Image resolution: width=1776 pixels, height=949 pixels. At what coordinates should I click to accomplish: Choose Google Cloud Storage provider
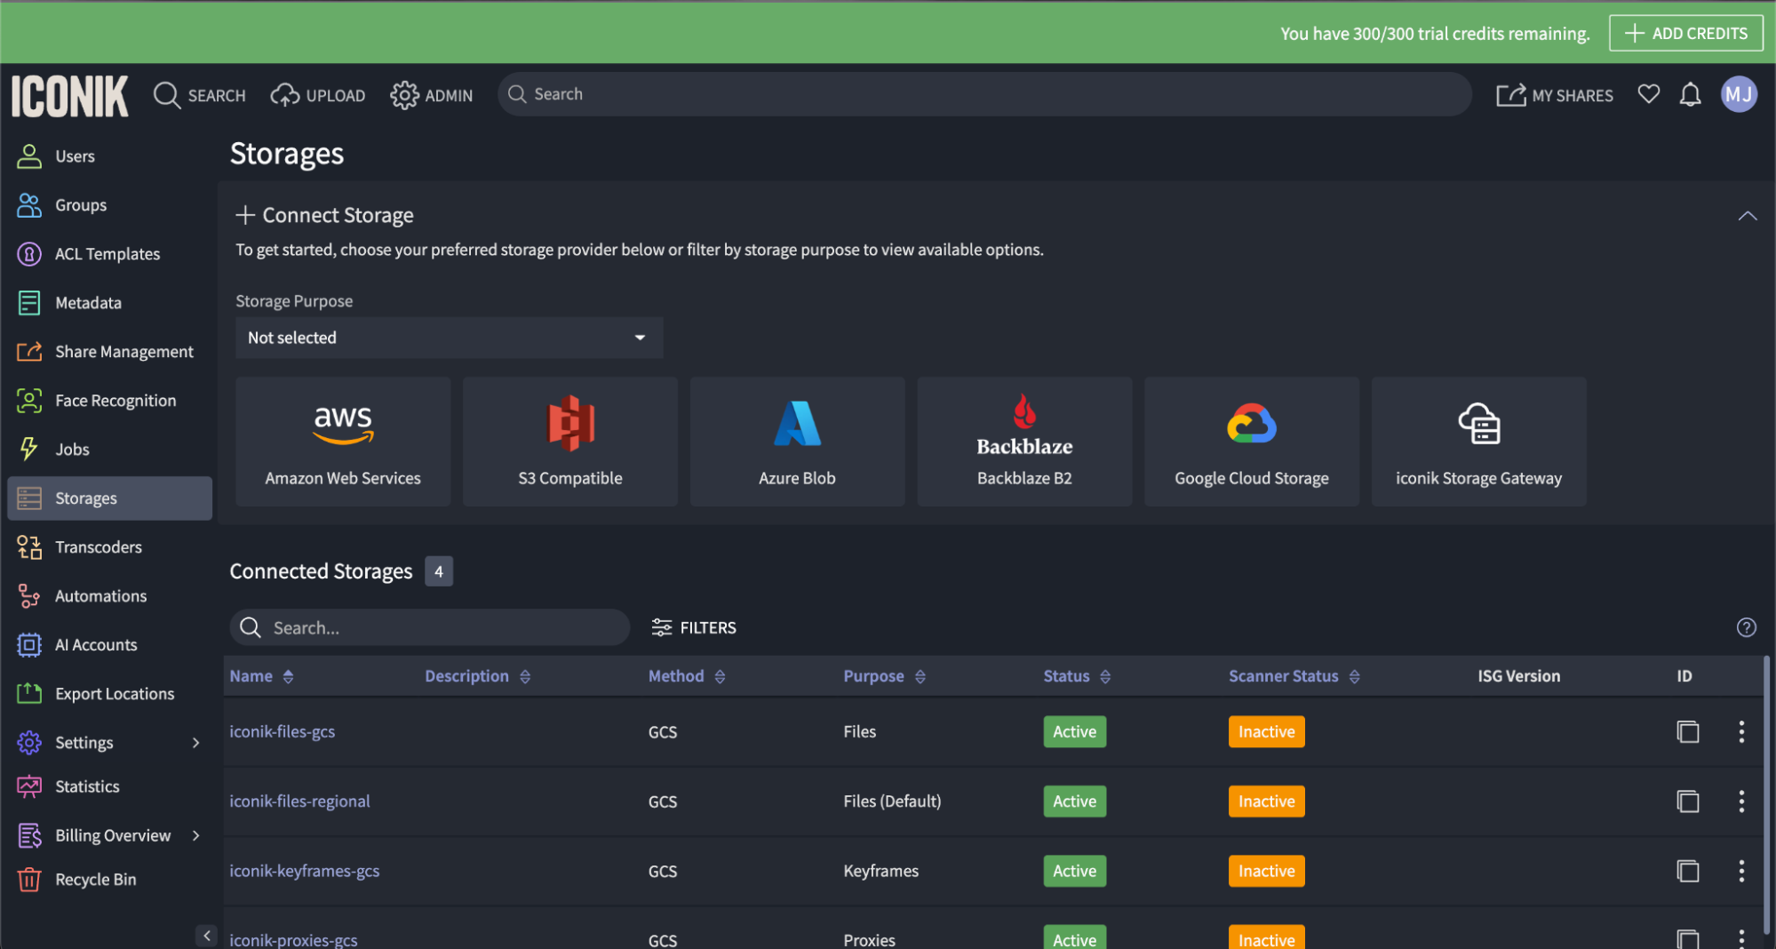[1252, 442]
